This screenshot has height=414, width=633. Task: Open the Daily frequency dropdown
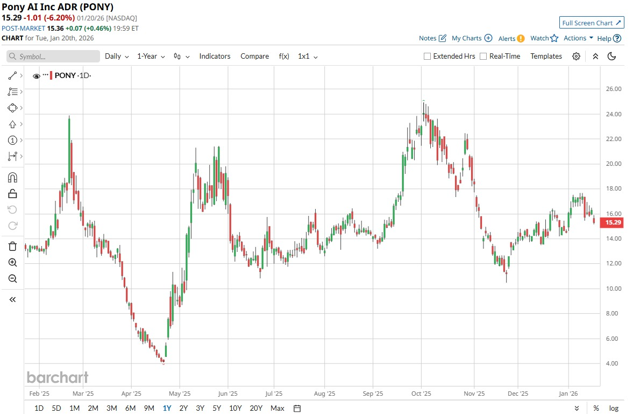(117, 56)
